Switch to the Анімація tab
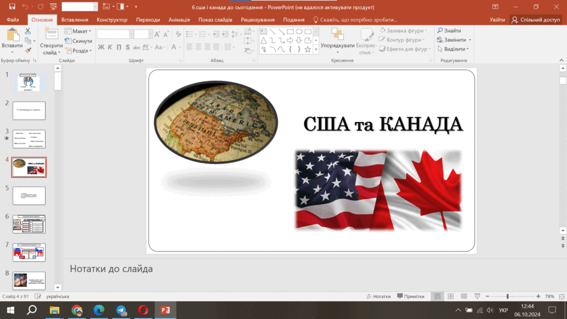 pos(179,19)
